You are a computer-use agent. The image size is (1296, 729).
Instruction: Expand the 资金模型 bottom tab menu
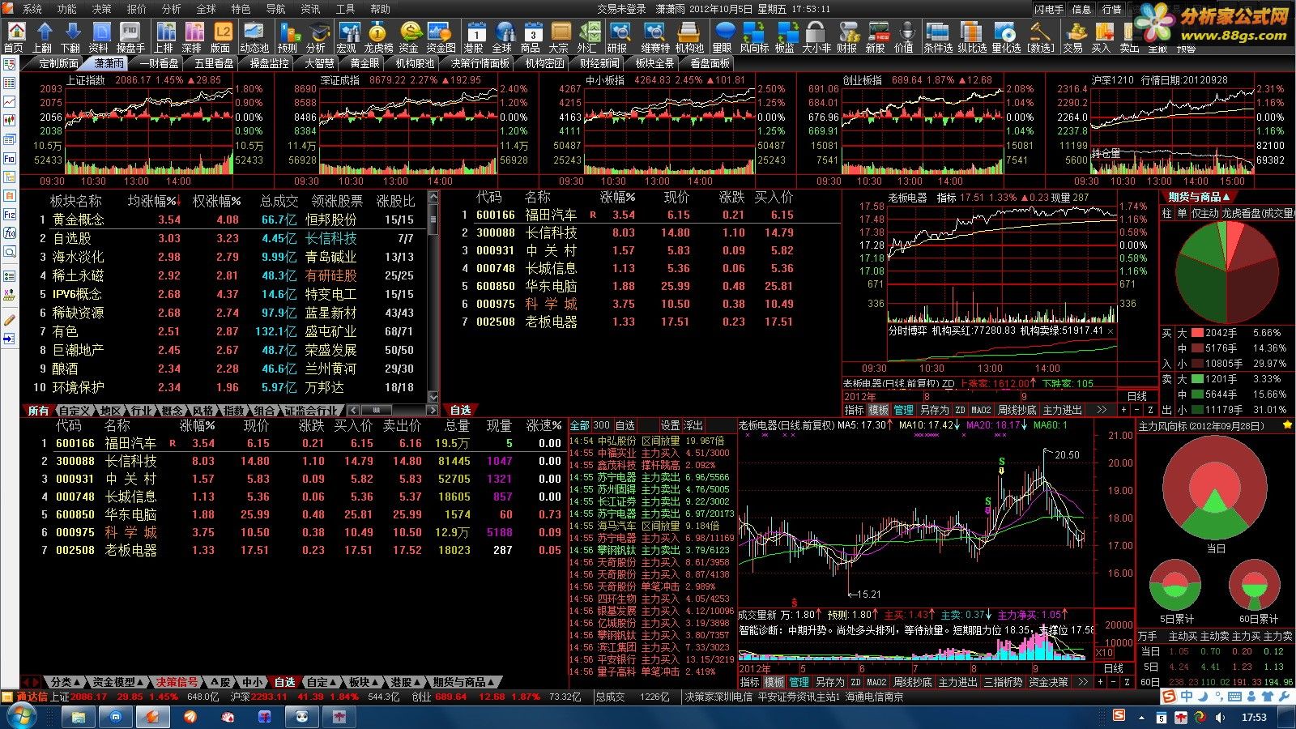tap(118, 682)
